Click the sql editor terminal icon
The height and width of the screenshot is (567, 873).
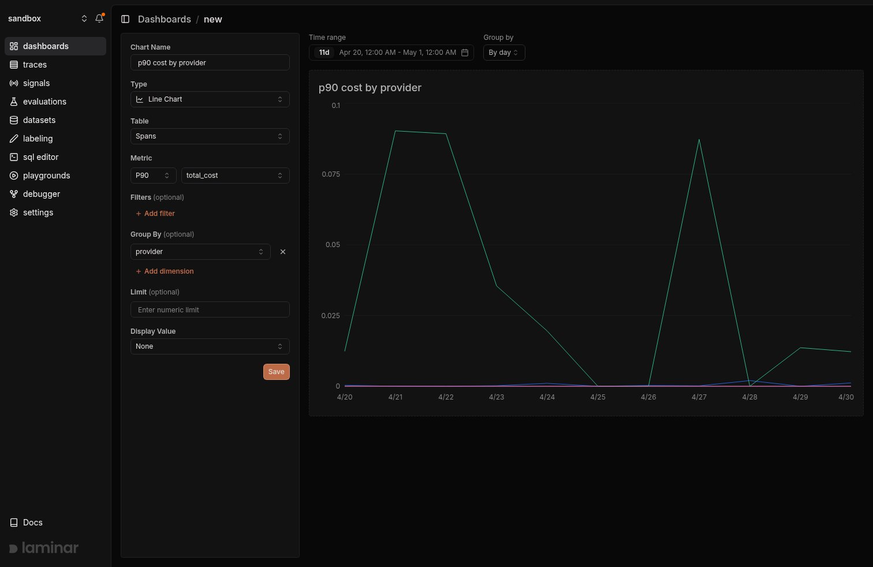[x=14, y=157]
